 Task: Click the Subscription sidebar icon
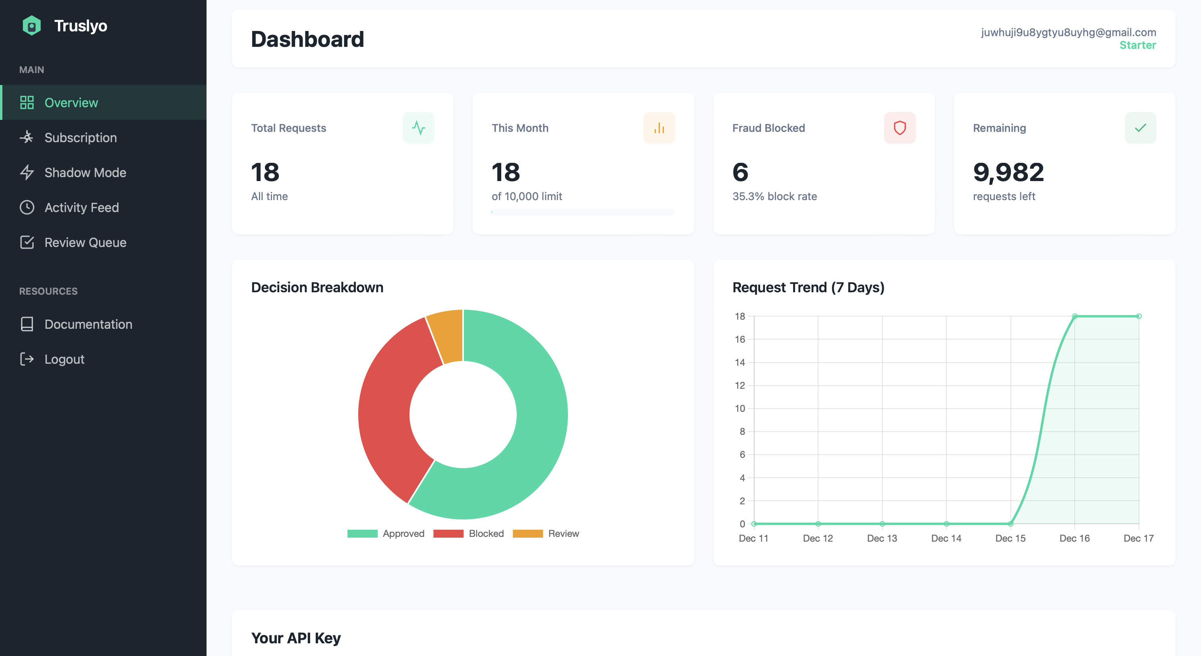tap(27, 137)
